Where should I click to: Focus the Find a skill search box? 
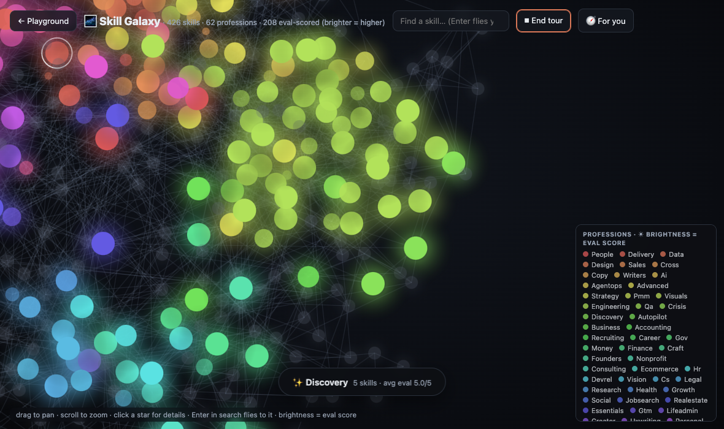450,21
